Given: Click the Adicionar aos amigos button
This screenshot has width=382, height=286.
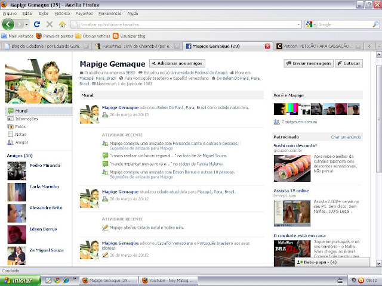Looking at the screenshot, I should coord(177,63).
